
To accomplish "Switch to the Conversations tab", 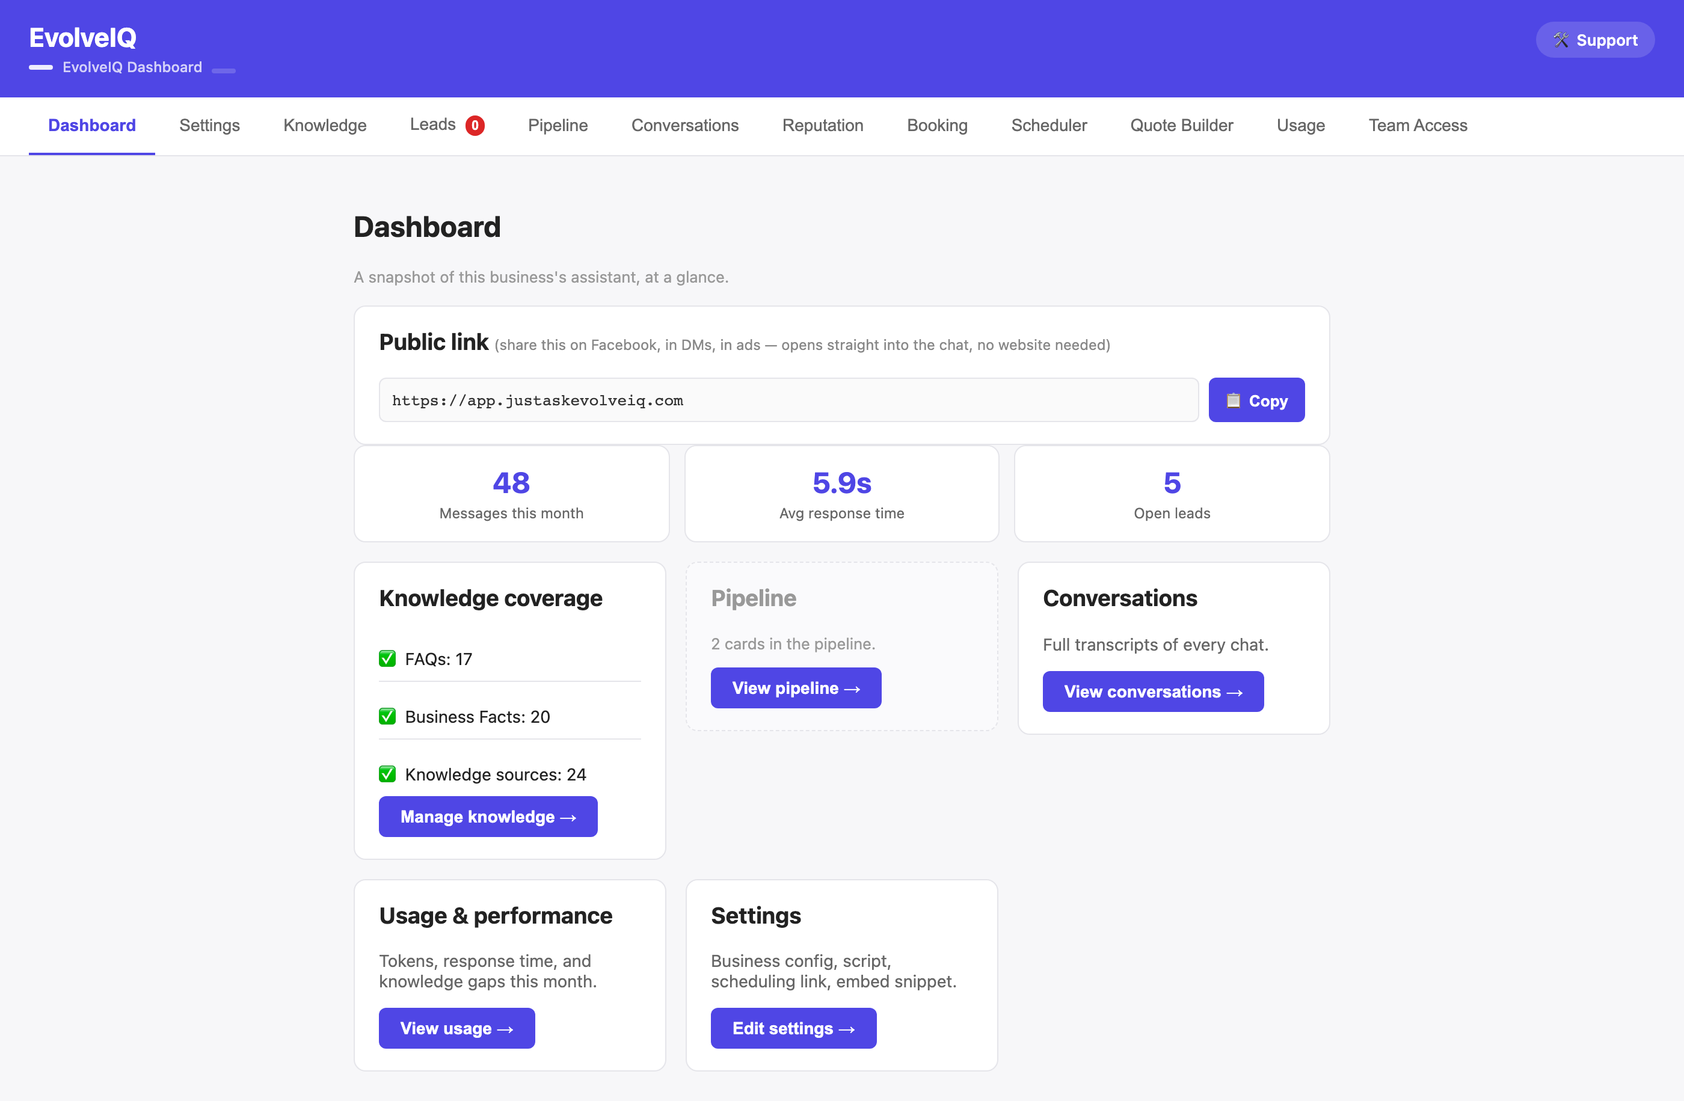I will [x=685, y=125].
